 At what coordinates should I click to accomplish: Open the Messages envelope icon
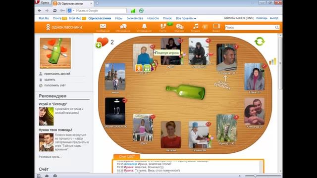[x=103, y=26]
